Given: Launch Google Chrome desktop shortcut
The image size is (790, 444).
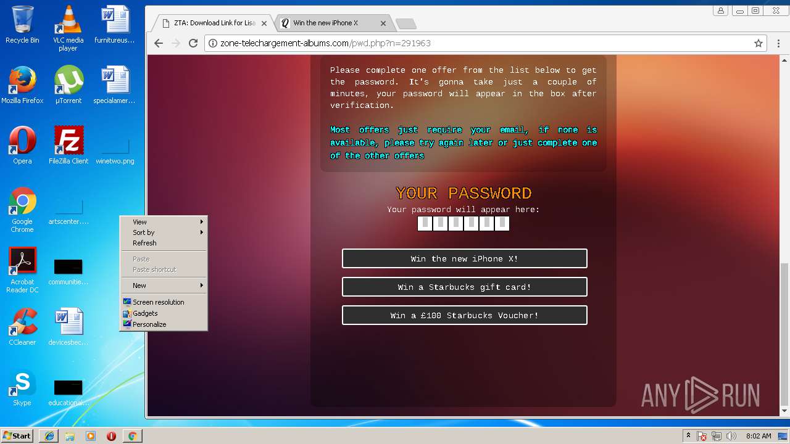Looking at the screenshot, I should 22,210.
